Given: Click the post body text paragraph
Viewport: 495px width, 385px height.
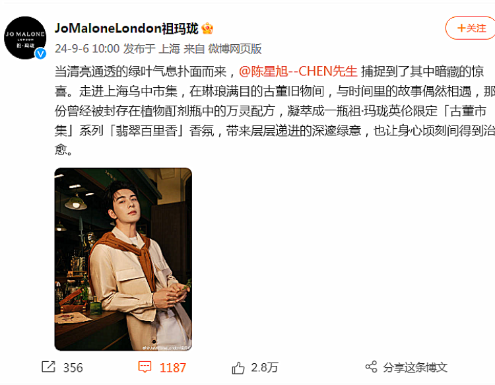Looking at the screenshot, I should tap(275, 110).
